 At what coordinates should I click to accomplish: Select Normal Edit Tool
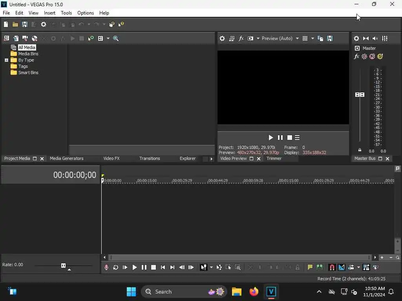tap(204, 267)
